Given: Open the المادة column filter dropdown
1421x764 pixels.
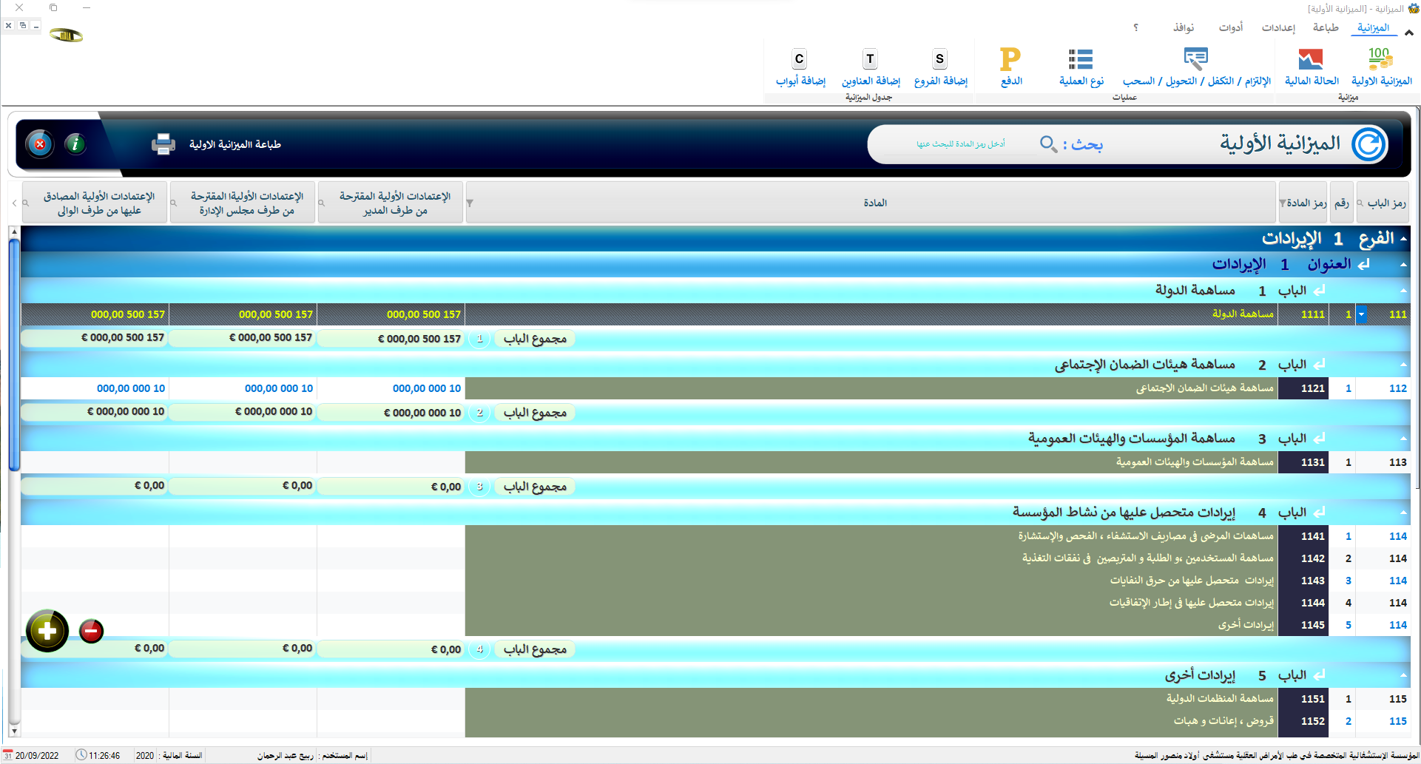Looking at the screenshot, I should 470,203.
